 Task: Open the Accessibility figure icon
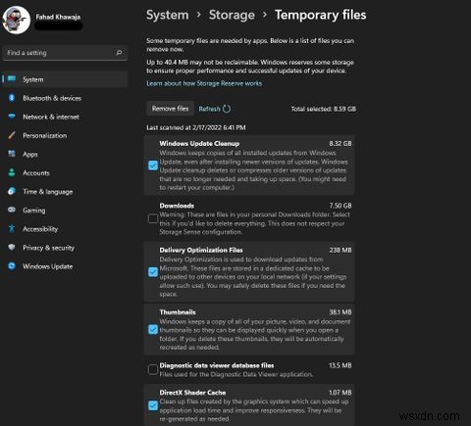click(12, 228)
